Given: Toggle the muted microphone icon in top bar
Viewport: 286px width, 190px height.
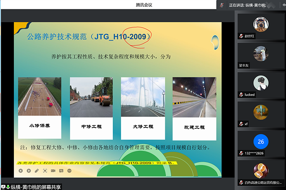Looking at the screenshot, I should 222,5.
